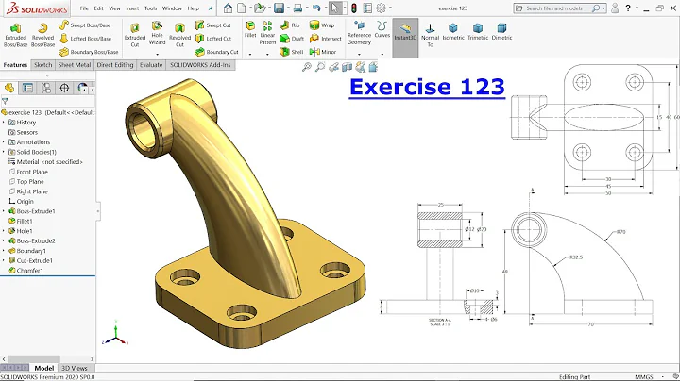This screenshot has height=381, width=680.
Task: Select the Front Plane in tree
Action: (28, 172)
